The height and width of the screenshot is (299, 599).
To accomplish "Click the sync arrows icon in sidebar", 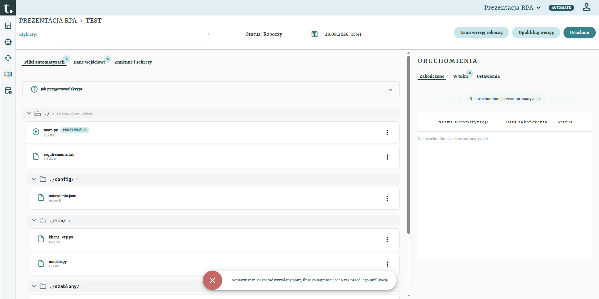I will (x=8, y=58).
